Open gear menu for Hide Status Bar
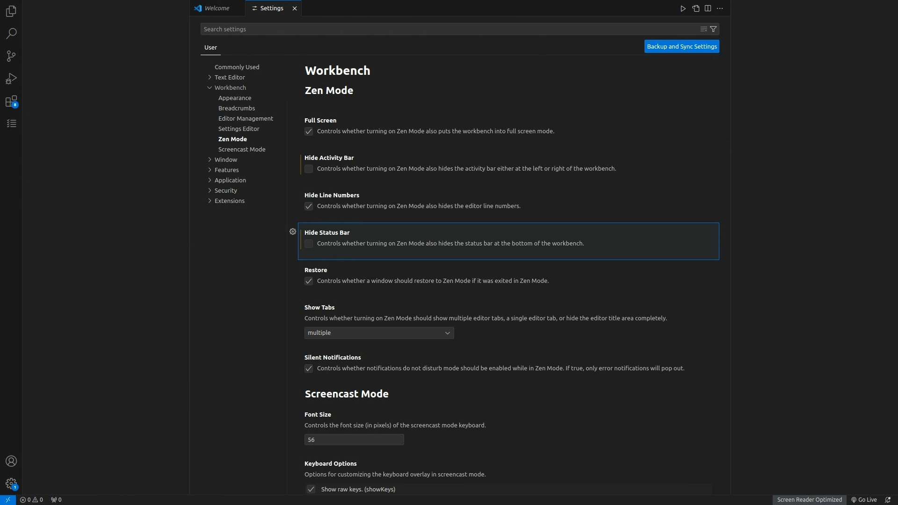Viewport: 898px width, 505px height. click(x=293, y=231)
